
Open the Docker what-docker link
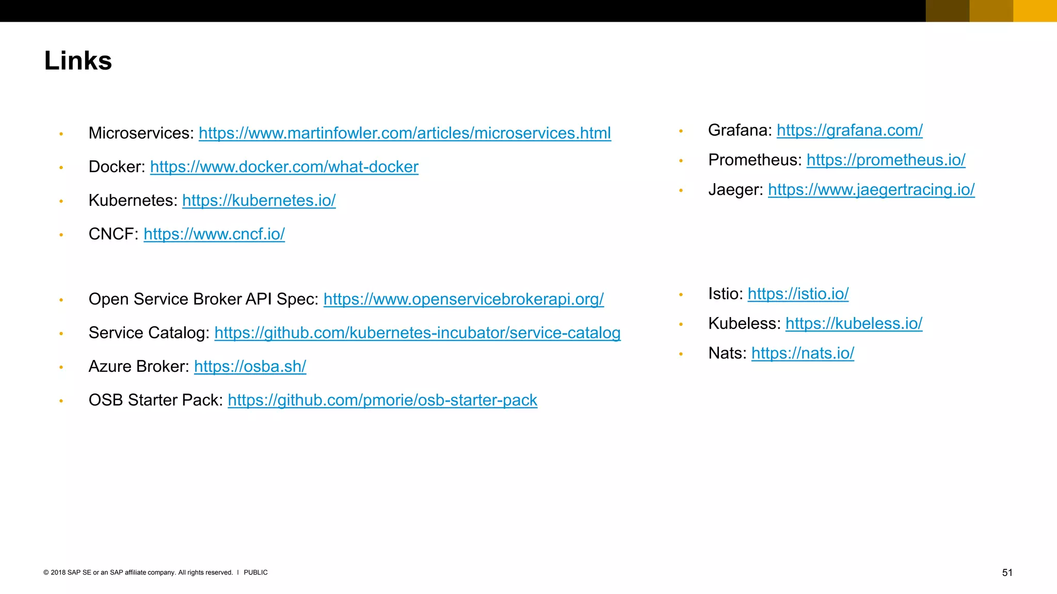pyautogui.click(x=284, y=167)
